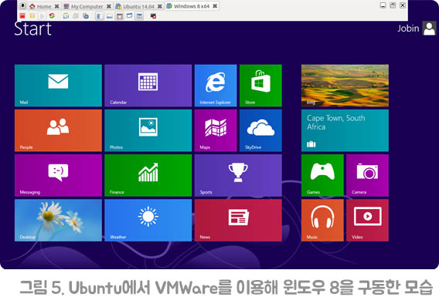Screen dimensions: 439x297
Task: Click the pinned toolbar arrow icon left of Home
Action: (x=22, y=6)
